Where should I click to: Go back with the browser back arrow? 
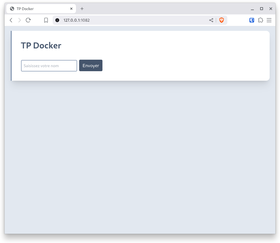11,20
